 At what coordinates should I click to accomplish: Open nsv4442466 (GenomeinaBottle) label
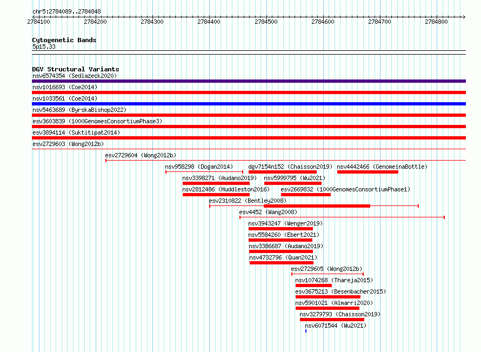tap(382, 167)
